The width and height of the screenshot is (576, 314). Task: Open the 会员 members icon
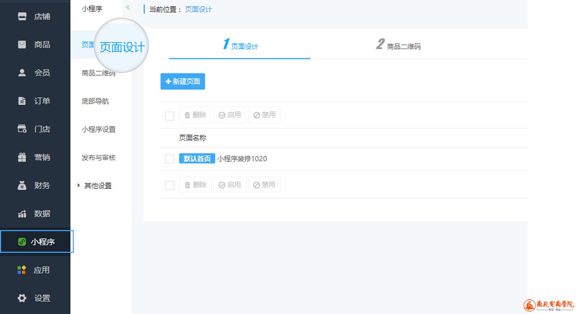tap(22, 73)
